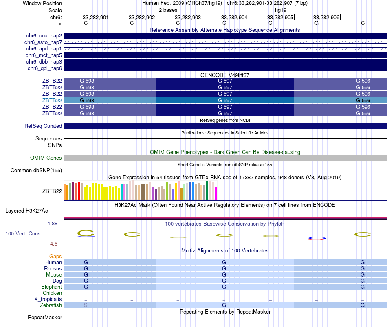
Task: Click OMIM Gene Phenotypes track title
Action: (225, 152)
